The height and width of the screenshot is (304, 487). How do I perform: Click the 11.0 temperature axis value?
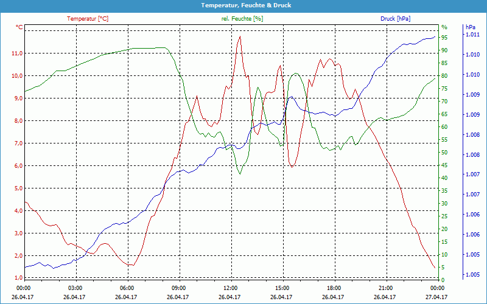(x=17, y=54)
